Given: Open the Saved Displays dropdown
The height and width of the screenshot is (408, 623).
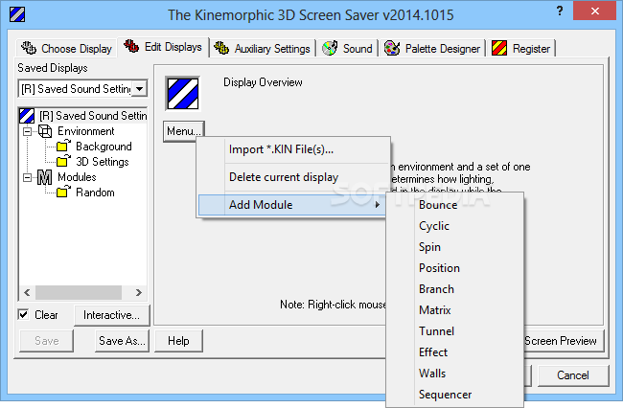Looking at the screenshot, I should click(x=140, y=89).
